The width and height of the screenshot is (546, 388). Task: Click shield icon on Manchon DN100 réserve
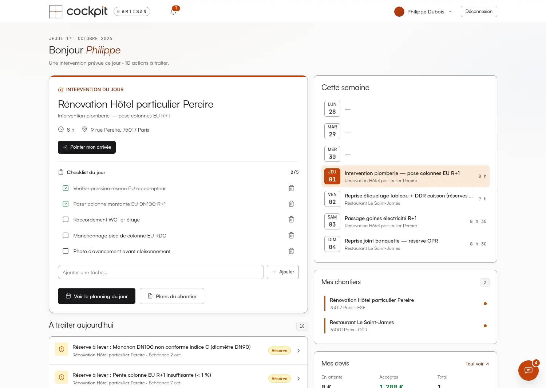[x=62, y=349]
